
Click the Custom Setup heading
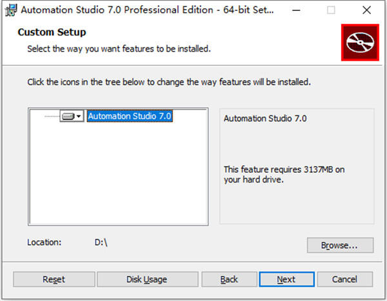pos(52,32)
